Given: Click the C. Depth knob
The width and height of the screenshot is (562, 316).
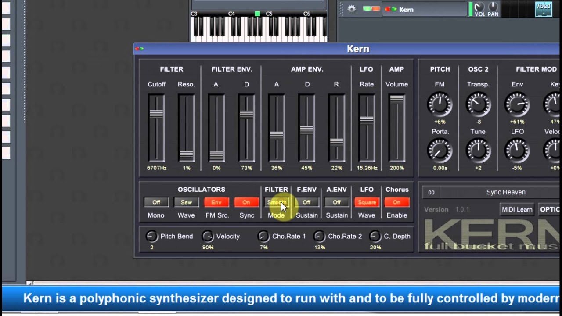Looking at the screenshot, I should pos(375,236).
